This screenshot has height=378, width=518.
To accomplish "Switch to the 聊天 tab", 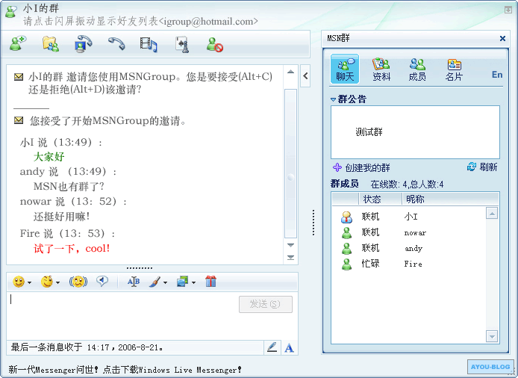I will coord(345,69).
